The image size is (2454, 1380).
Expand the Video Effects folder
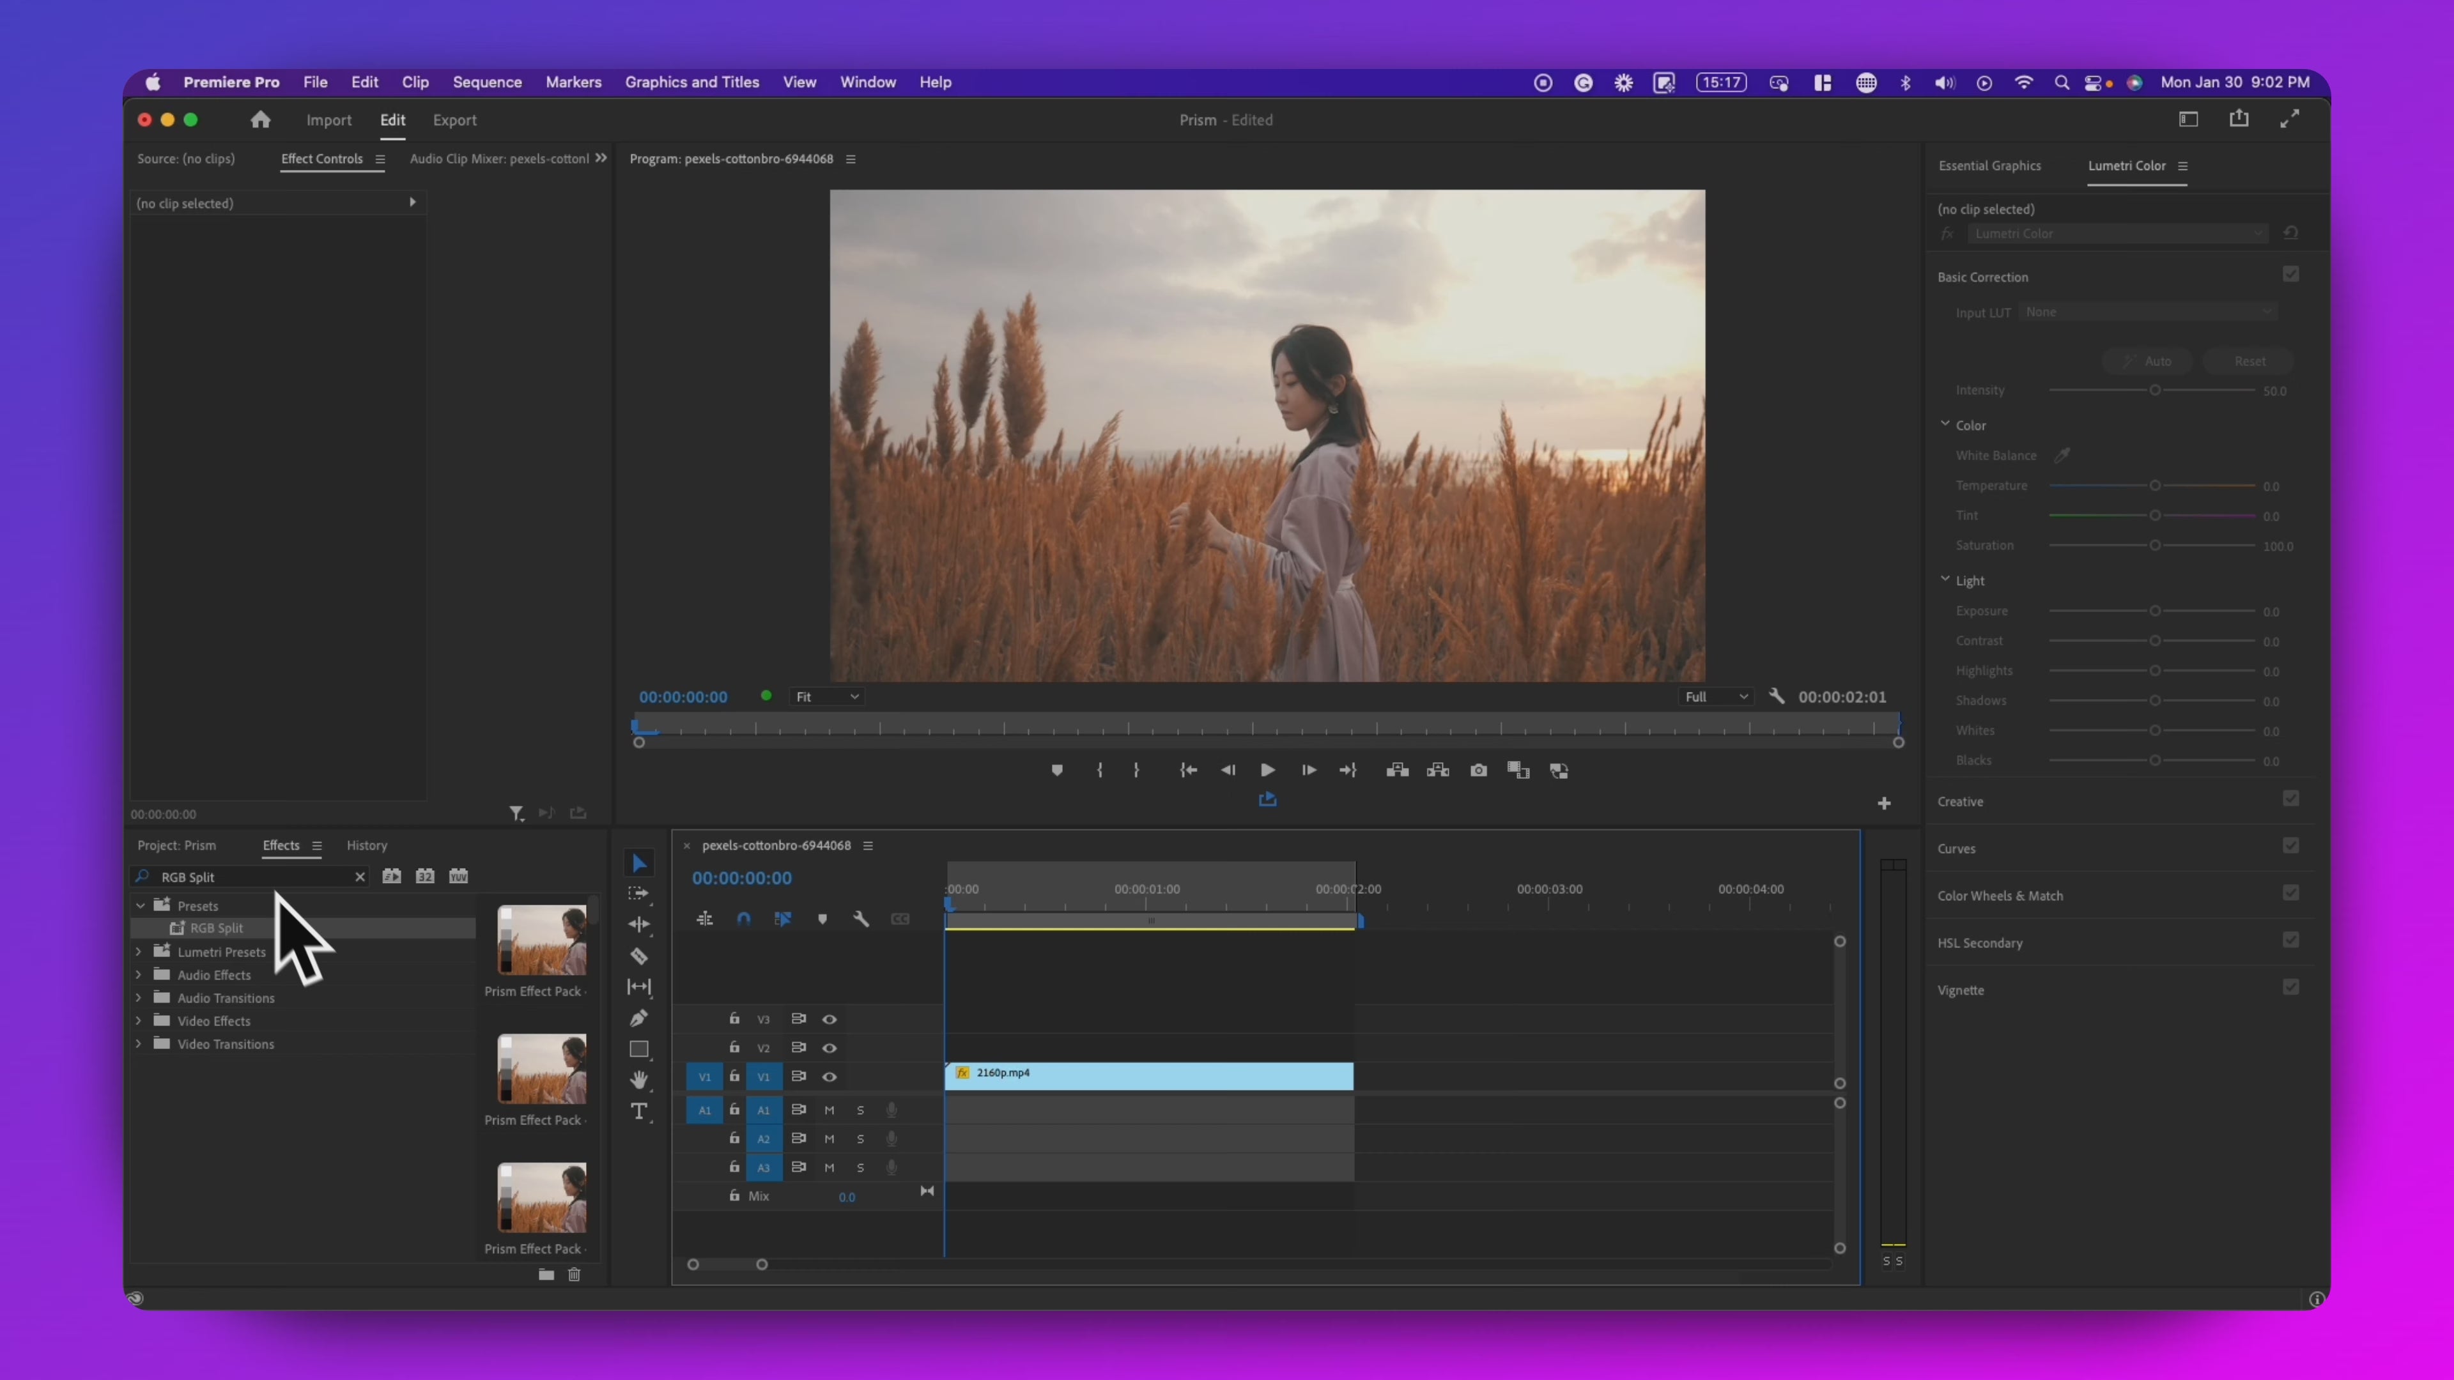click(x=139, y=1021)
